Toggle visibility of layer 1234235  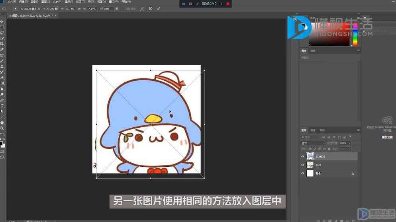point(302,156)
